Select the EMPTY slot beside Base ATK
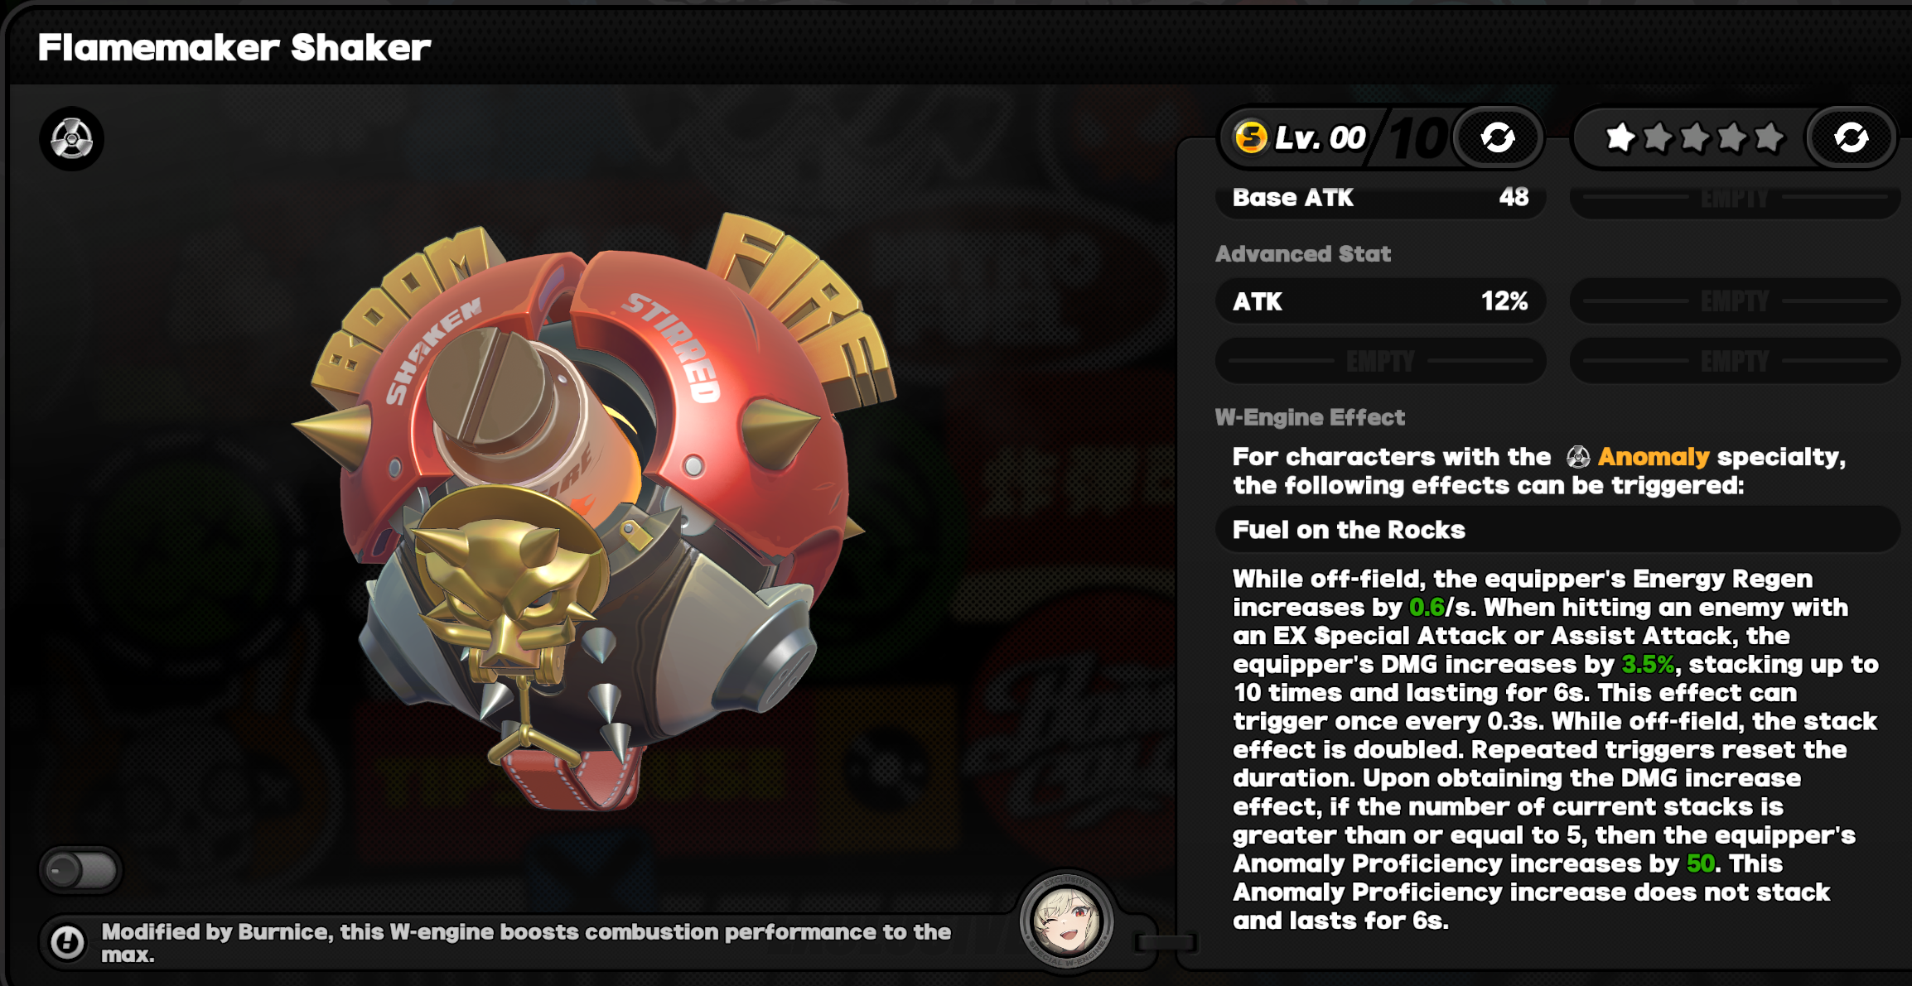The image size is (1912, 986). coord(1735,197)
